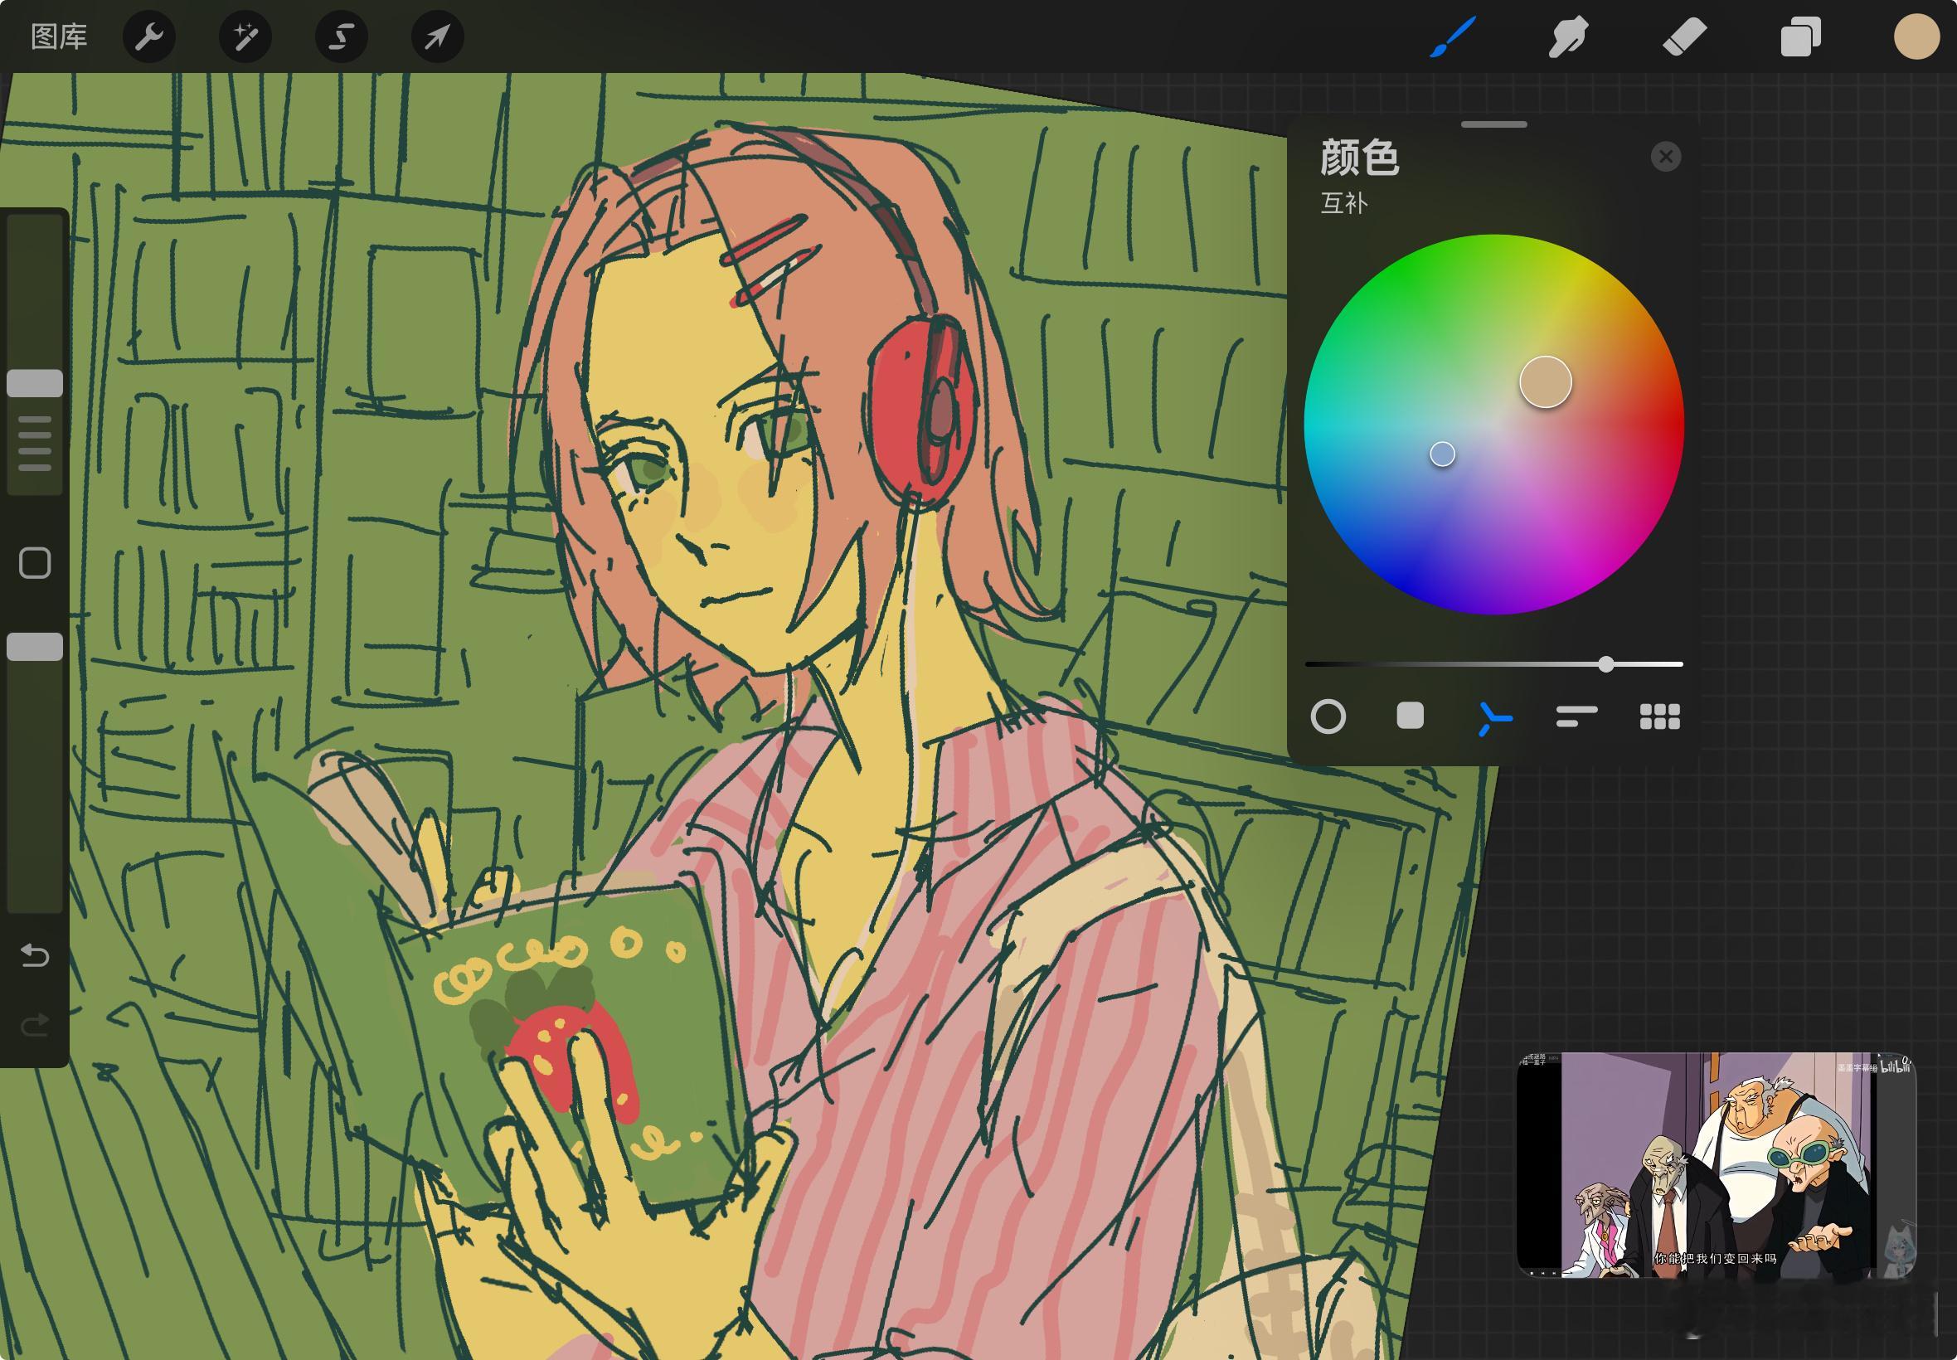Select the Brush tool
The width and height of the screenshot is (1957, 1360).
(x=1453, y=36)
